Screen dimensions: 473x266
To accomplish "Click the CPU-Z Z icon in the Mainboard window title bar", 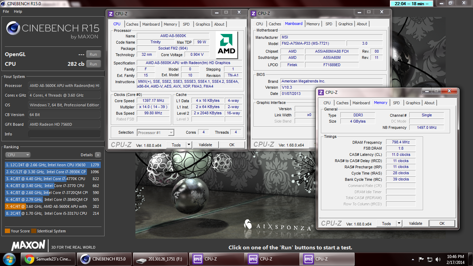I will 253,14.
